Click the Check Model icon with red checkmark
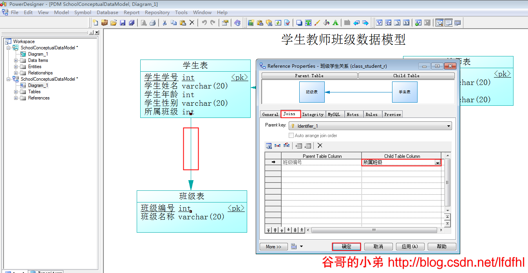Image resolution: width=528 pixels, height=273 pixels. click(x=287, y=23)
